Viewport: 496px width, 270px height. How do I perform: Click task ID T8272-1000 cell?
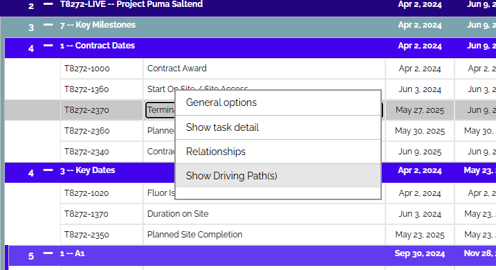(102, 69)
